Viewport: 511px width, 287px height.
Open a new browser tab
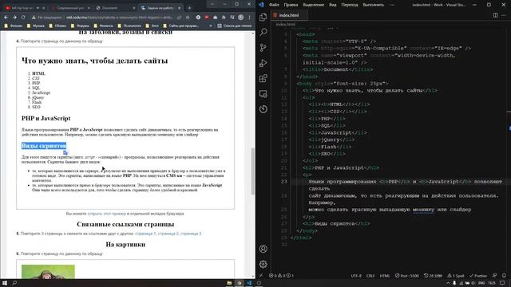tap(189, 8)
